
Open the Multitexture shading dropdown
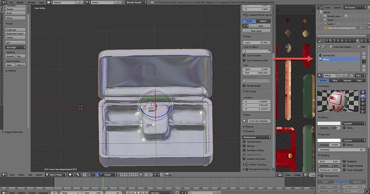click(256, 137)
